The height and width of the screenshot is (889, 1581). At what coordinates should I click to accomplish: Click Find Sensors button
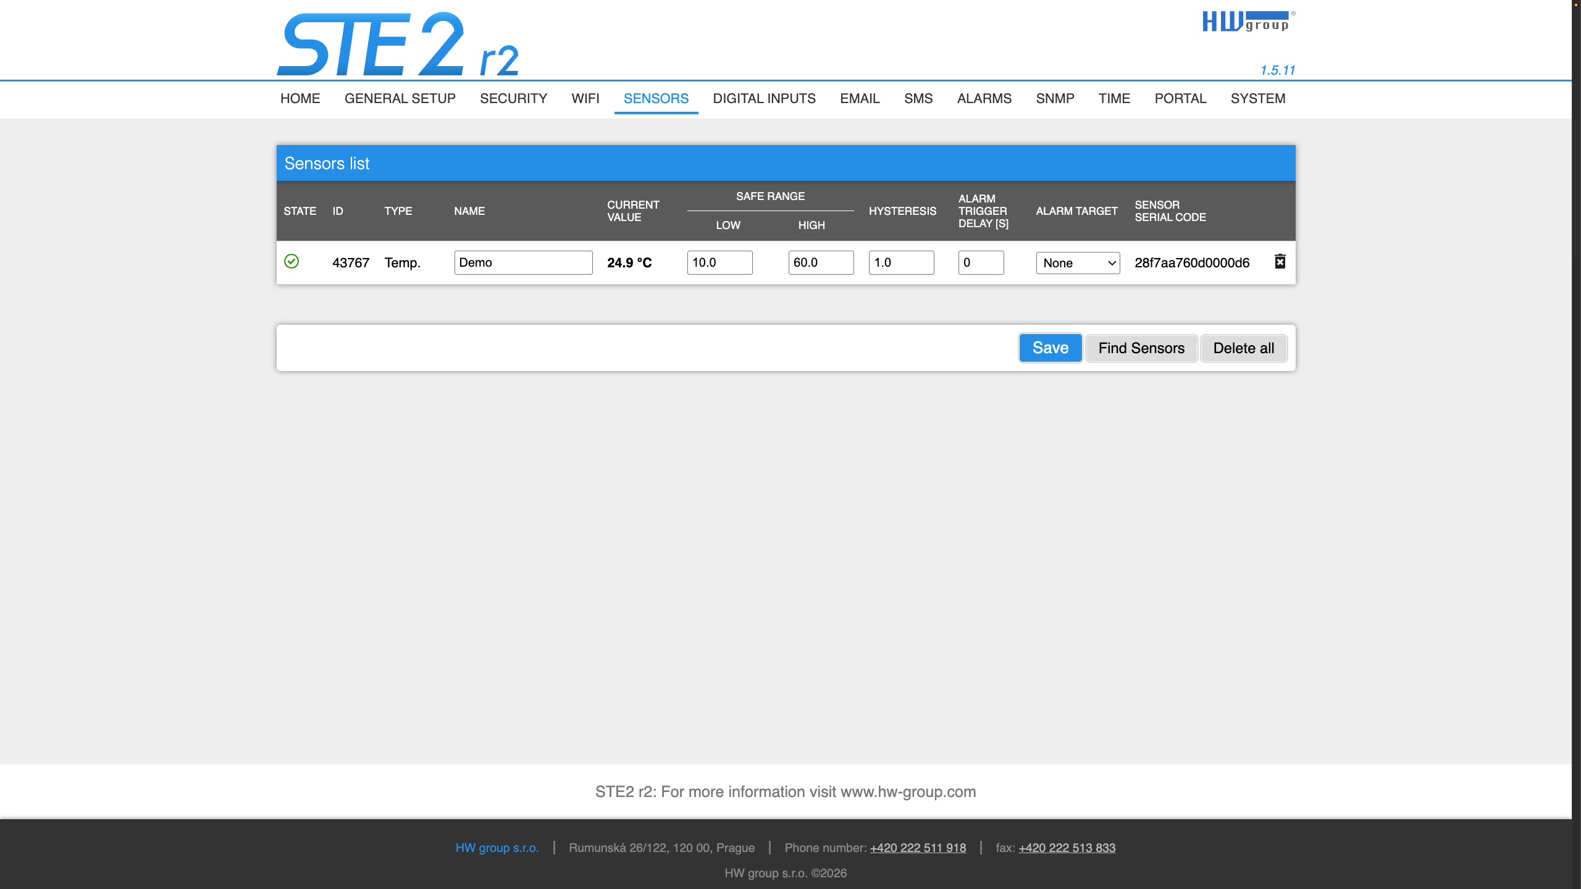1141,348
